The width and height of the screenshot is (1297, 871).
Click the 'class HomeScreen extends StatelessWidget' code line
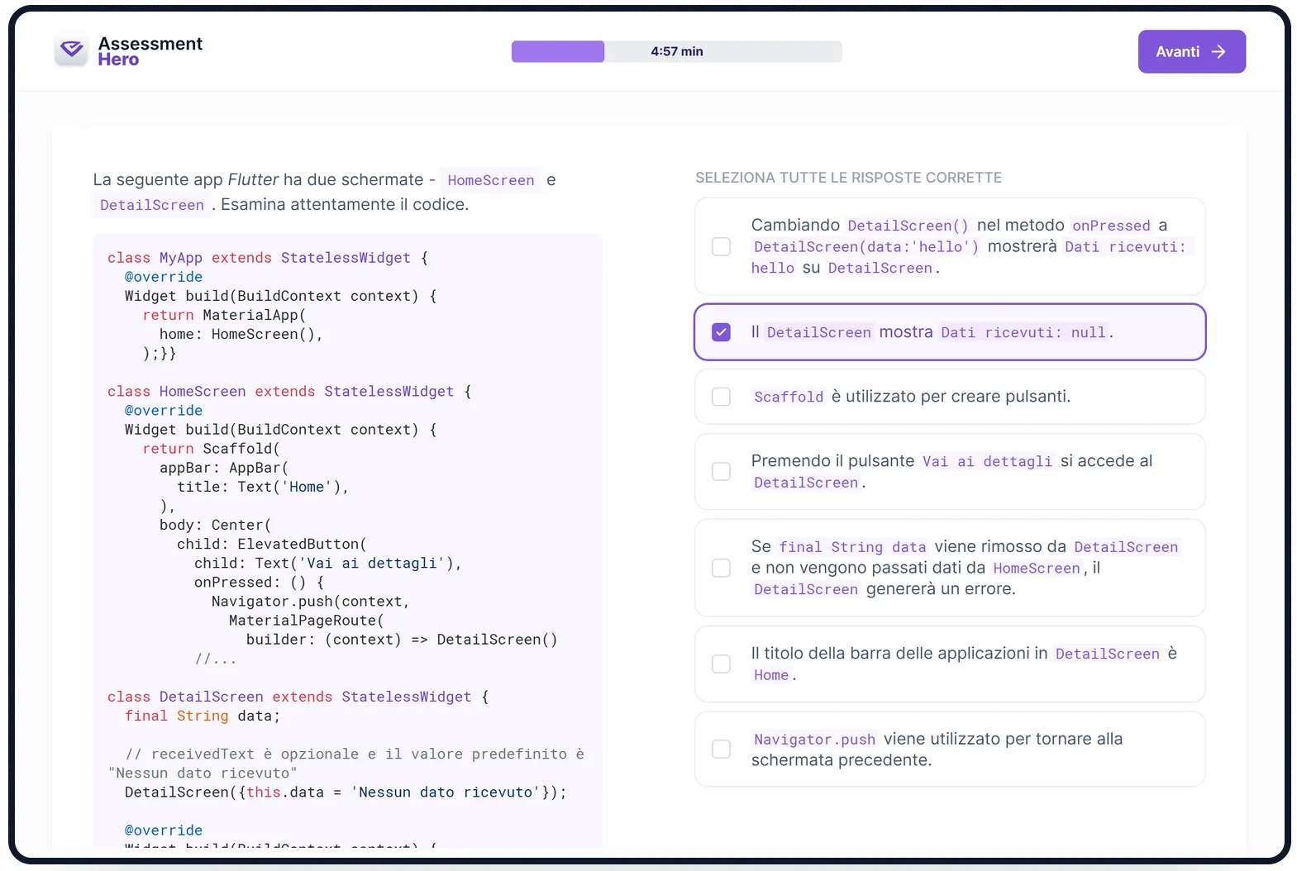(x=289, y=392)
